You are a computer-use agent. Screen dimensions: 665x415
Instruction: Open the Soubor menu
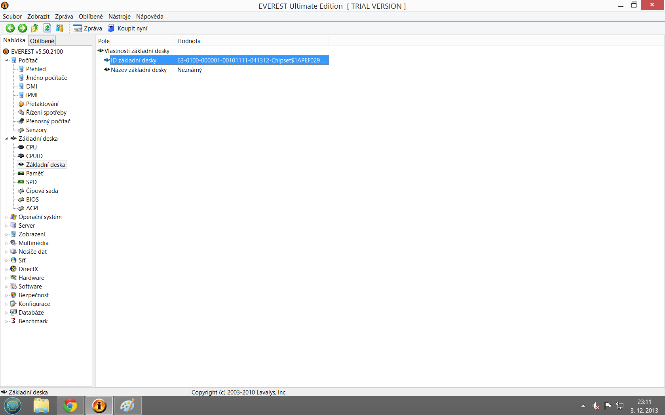click(x=12, y=17)
